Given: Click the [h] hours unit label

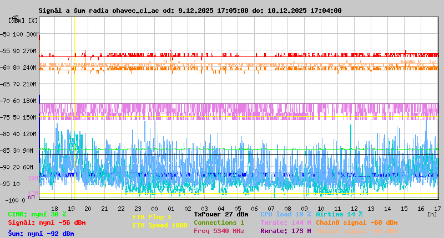Looking at the screenshot, I should coord(431,214).
